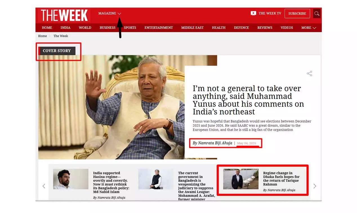Show next stories with right carousel arrow
This screenshot has width=357, height=213.
[315, 186]
